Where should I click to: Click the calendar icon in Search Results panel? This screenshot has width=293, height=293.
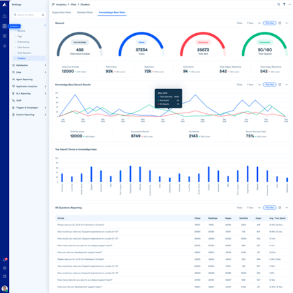coord(280,85)
